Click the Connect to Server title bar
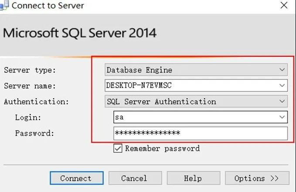Screen dimensions: 296x192 pyautogui.click(x=131, y=6)
